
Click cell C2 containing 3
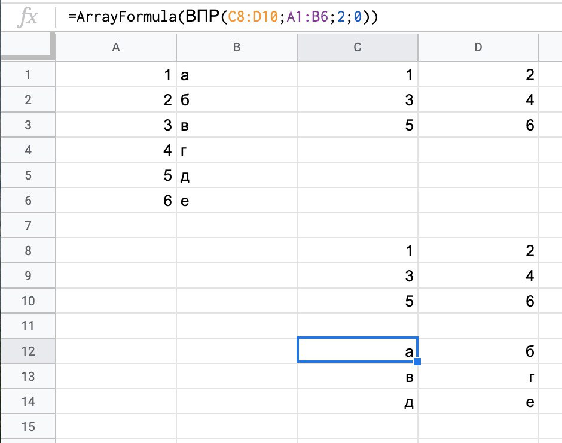click(358, 99)
